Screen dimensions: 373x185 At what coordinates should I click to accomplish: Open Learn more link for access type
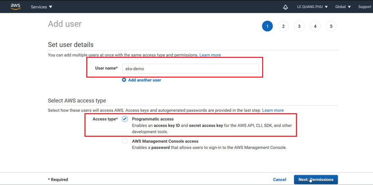coord(273,110)
